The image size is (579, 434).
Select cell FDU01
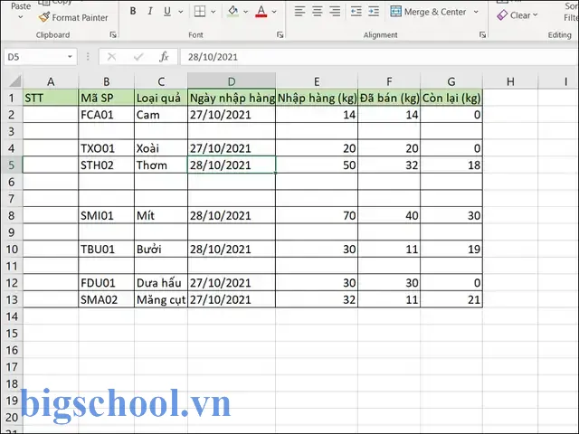coord(107,283)
